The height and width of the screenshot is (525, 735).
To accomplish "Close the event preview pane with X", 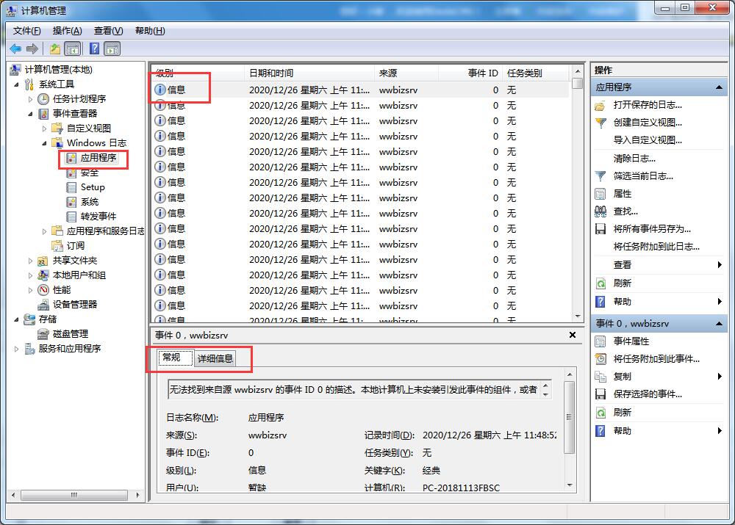I will (573, 335).
